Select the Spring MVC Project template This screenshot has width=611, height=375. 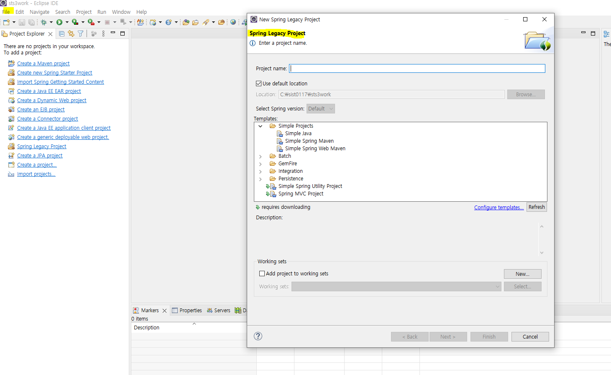click(301, 194)
